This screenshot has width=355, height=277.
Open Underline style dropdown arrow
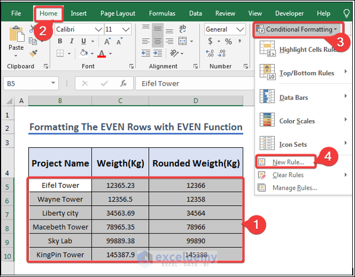point(93,41)
